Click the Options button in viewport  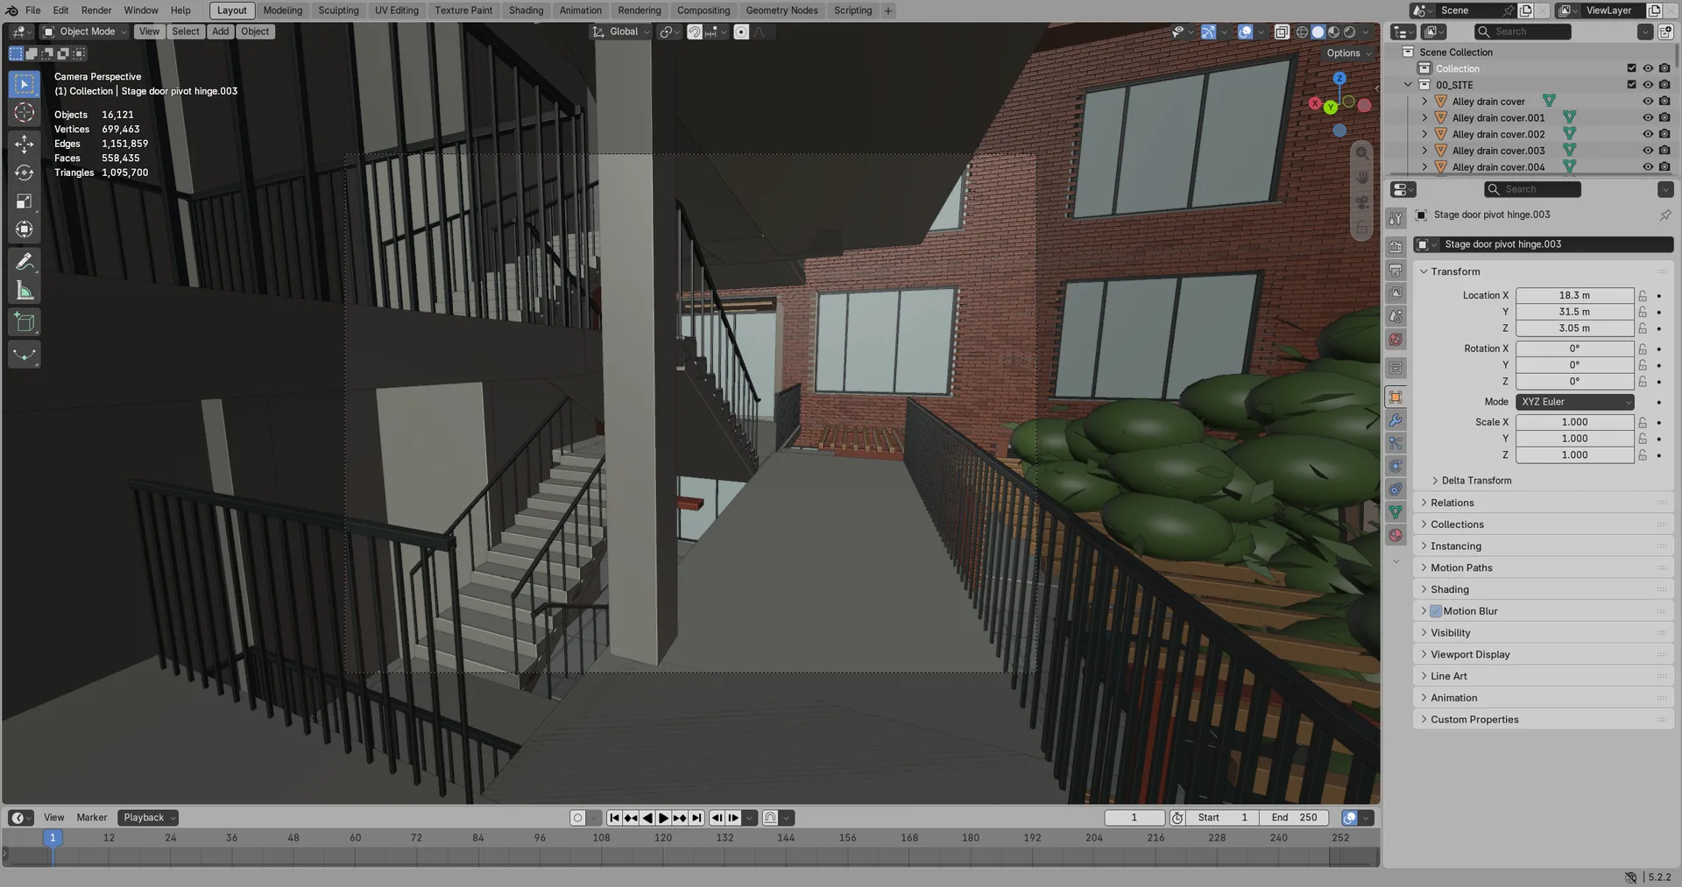(x=1349, y=53)
